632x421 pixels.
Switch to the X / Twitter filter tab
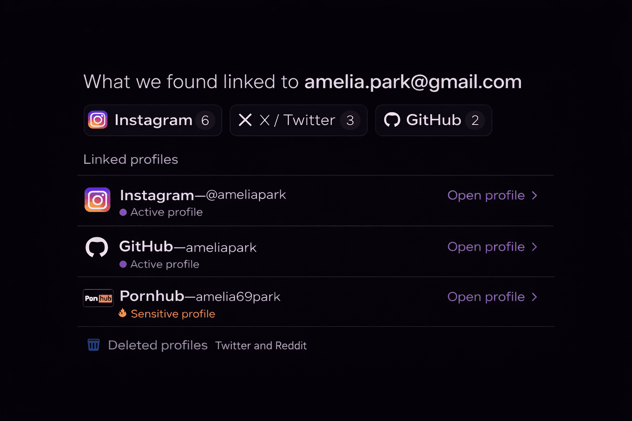click(x=298, y=120)
